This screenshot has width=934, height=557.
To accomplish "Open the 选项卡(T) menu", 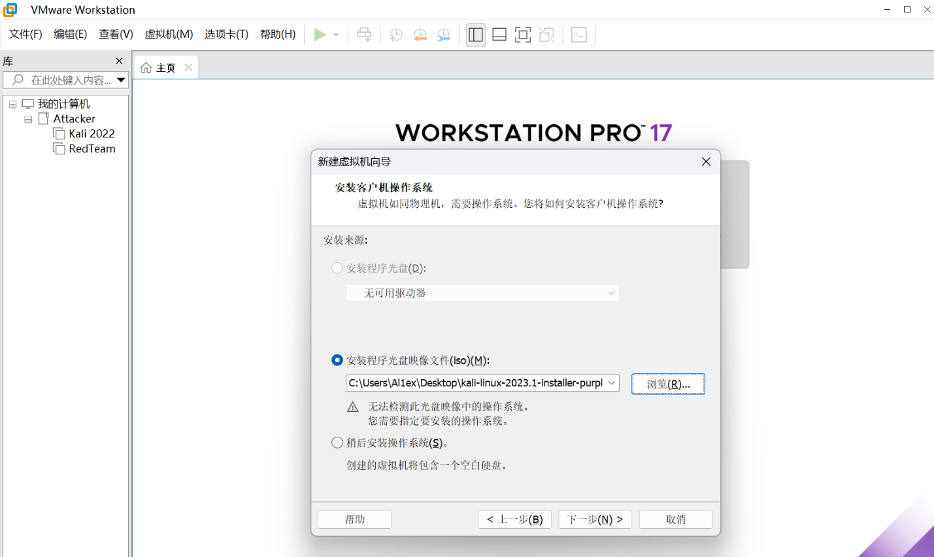I will tap(226, 34).
